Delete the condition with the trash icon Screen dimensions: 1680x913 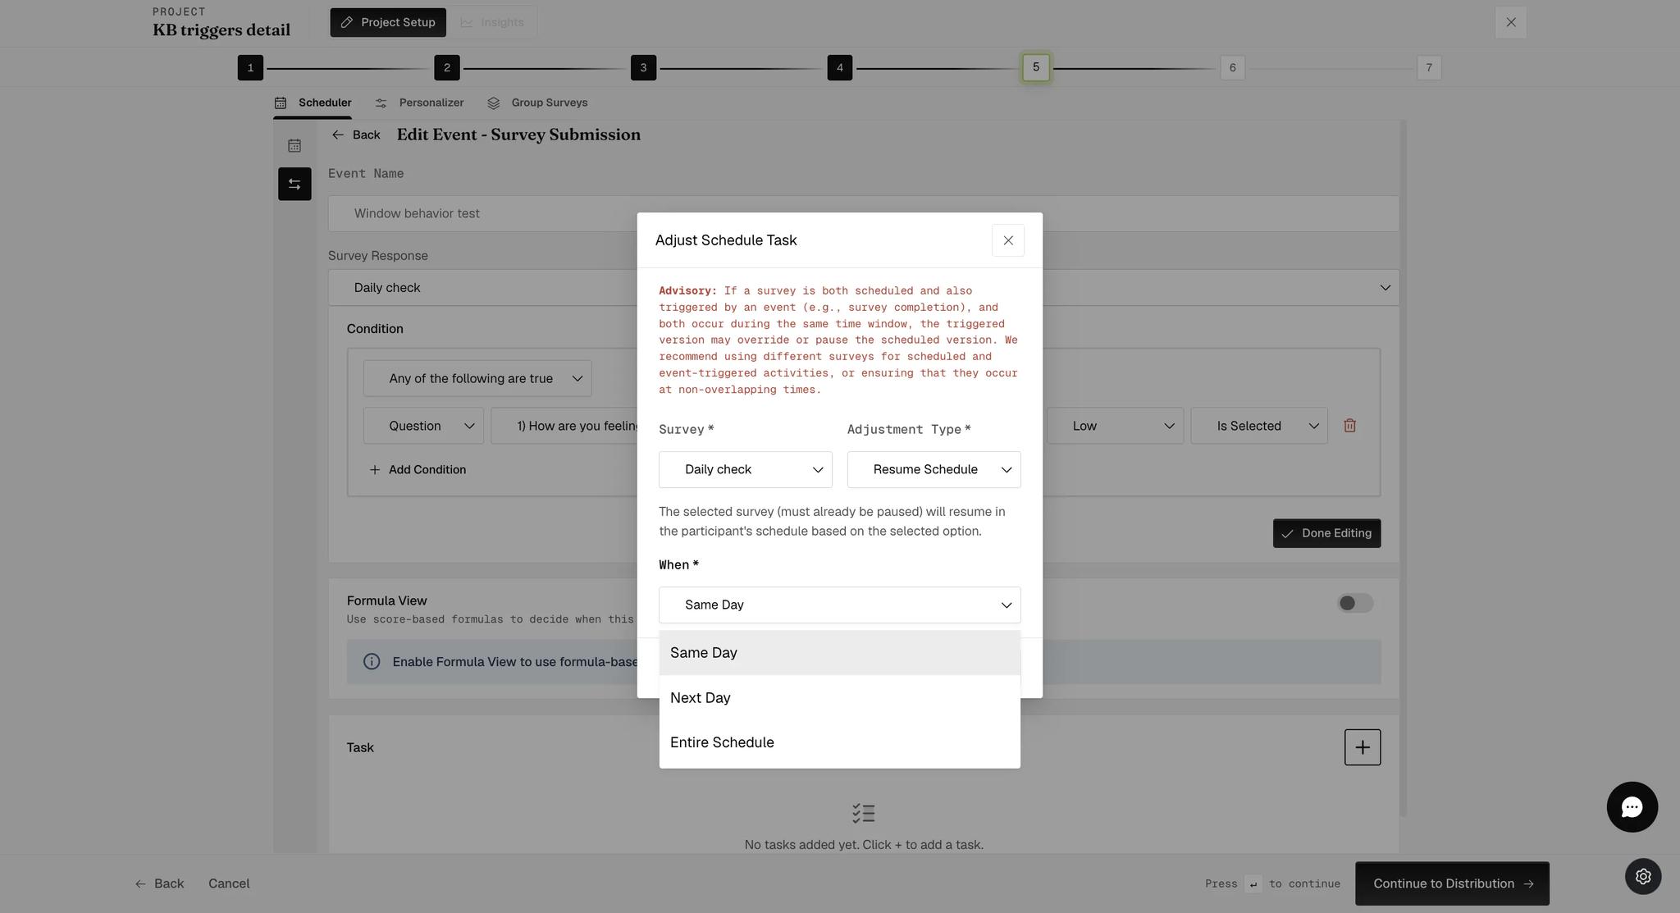(1349, 426)
